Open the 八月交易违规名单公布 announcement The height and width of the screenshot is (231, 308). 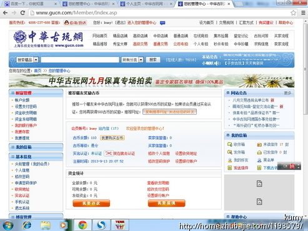[251, 101]
